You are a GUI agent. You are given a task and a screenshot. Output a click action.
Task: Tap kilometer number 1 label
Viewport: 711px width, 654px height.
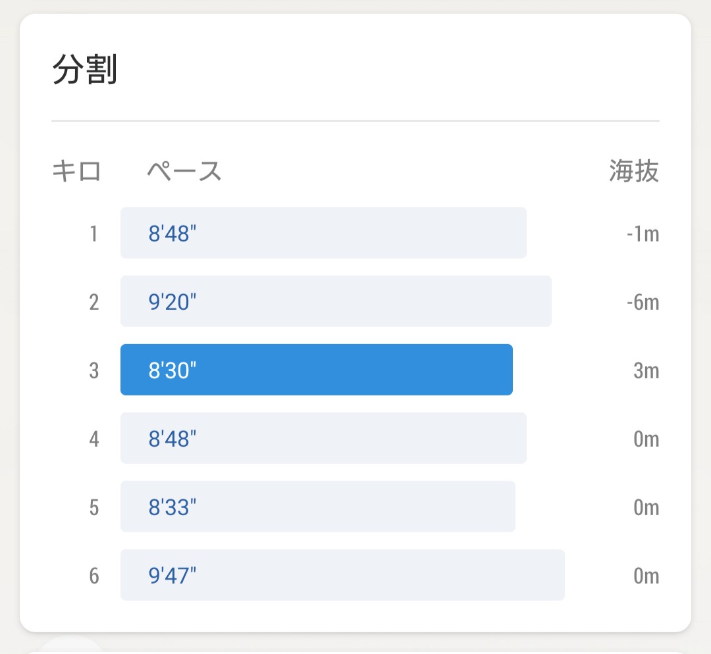tap(94, 234)
